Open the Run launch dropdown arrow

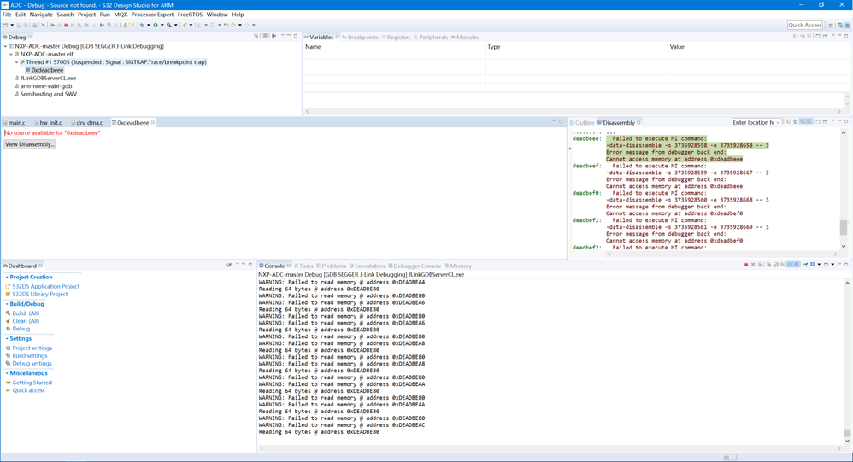pyautogui.click(x=162, y=25)
